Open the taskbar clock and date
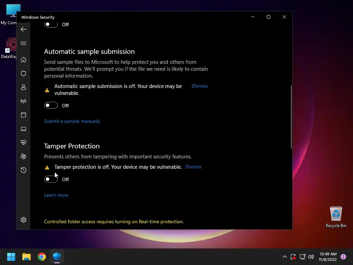This screenshot has width=353, height=265. (328, 257)
